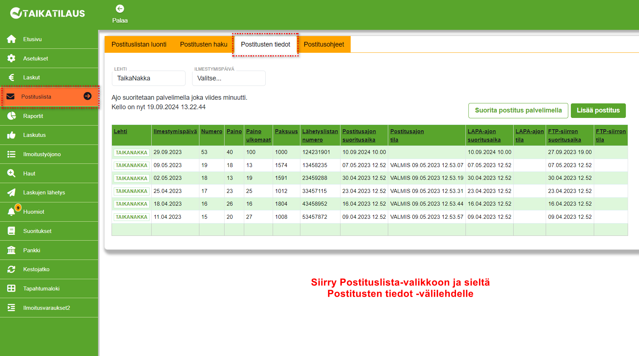Screen dimensions: 639x356
Task: Click the Lisää postitus button
Action: coord(598,110)
